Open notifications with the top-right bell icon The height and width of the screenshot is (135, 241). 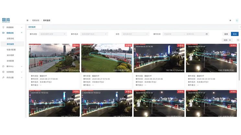click(237, 20)
